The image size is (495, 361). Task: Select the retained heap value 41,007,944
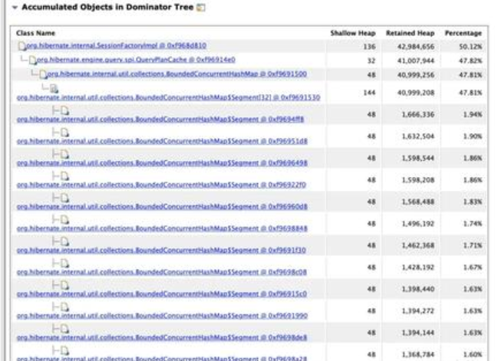[416, 61]
